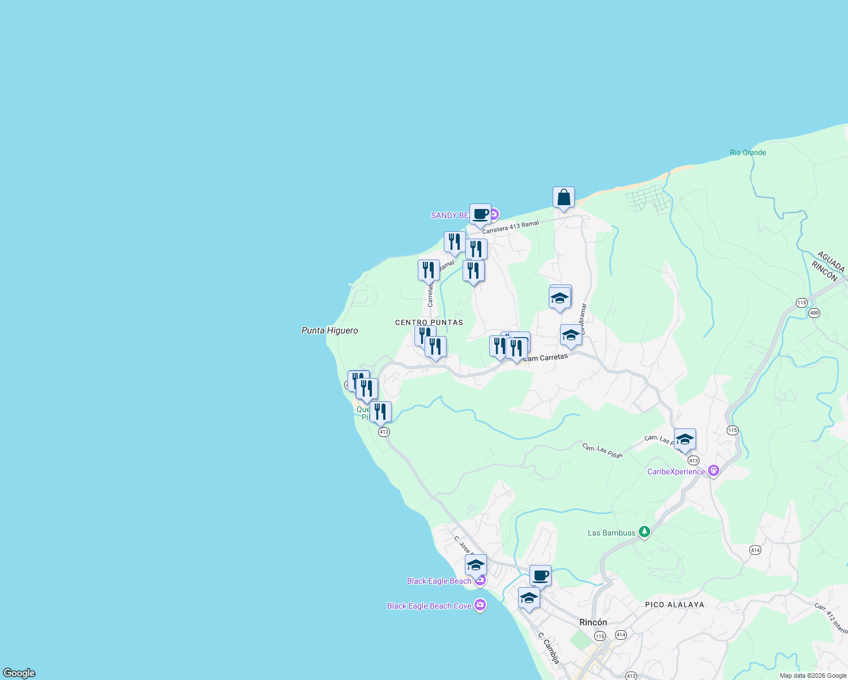The height and width of the screenshot is (680, 848).
Task: Open the graduation cap marker near Cam Carretas
Action: [x=570, y=335]
